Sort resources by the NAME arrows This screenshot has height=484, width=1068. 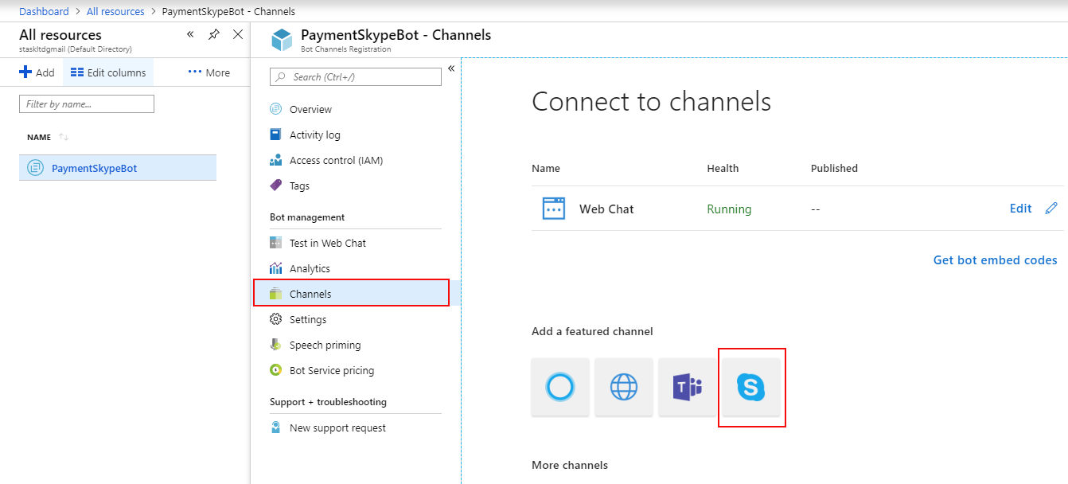click(64, 138)
